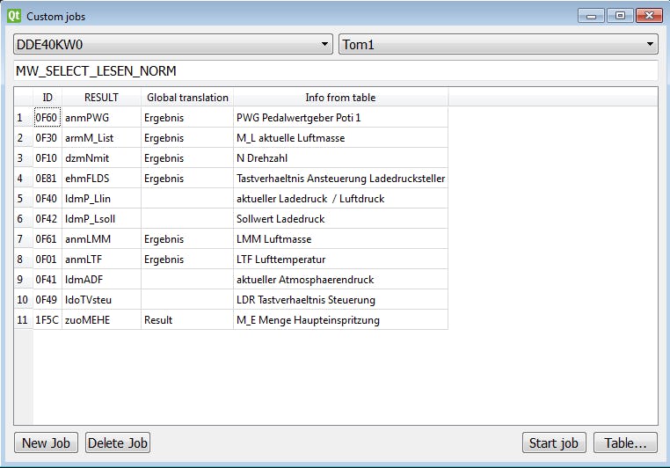The image size is (670, 468).
Task: Select the armM_List result cell
Action: 101,138
